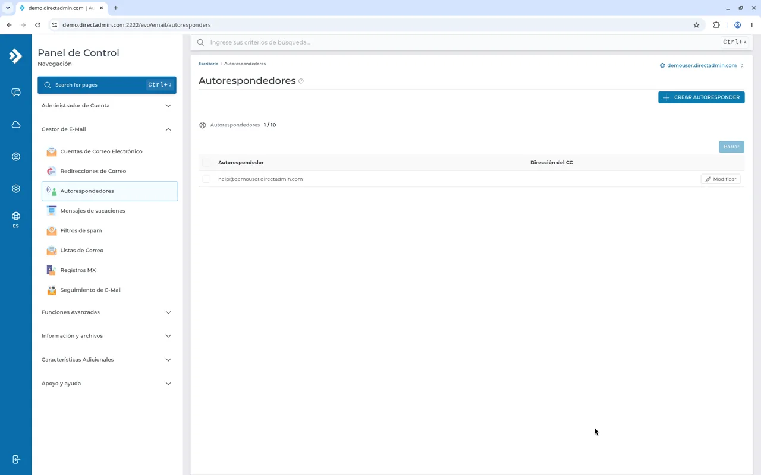Click the Mensajes de vacaciones icon
761x475 pixels.
[52, 211]
